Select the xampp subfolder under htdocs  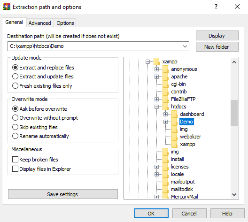tap(187, 144)
